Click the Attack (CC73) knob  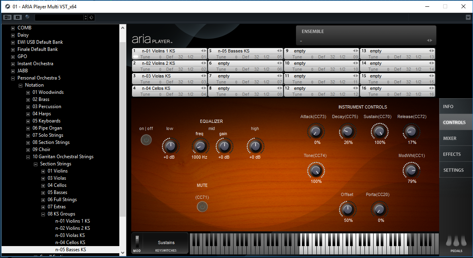(x=316, y=131)
